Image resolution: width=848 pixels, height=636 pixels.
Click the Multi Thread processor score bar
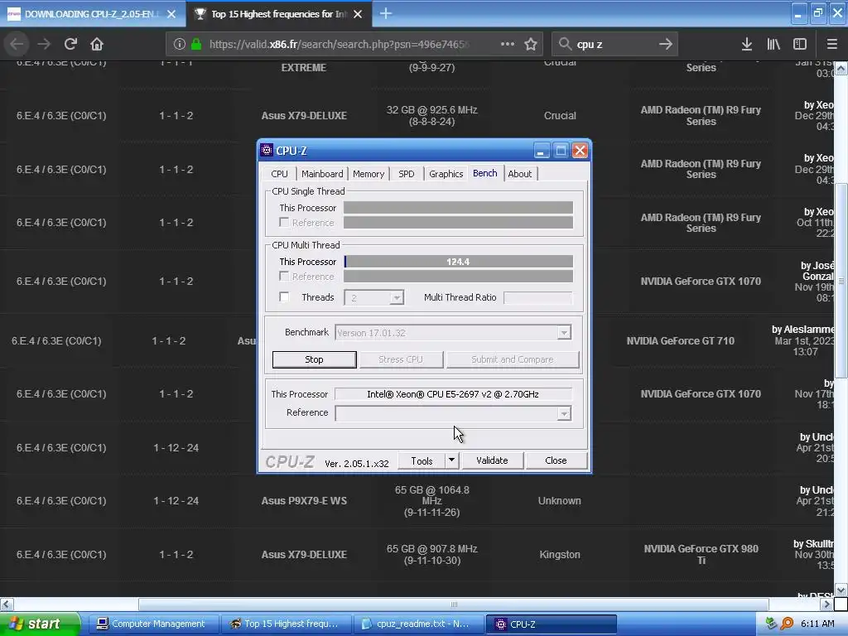458,262
